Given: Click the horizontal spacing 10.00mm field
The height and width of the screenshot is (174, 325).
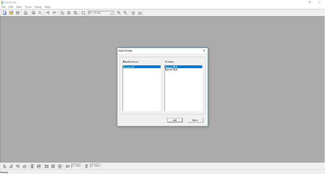Looking at the screenshot, I should [76, 166].
